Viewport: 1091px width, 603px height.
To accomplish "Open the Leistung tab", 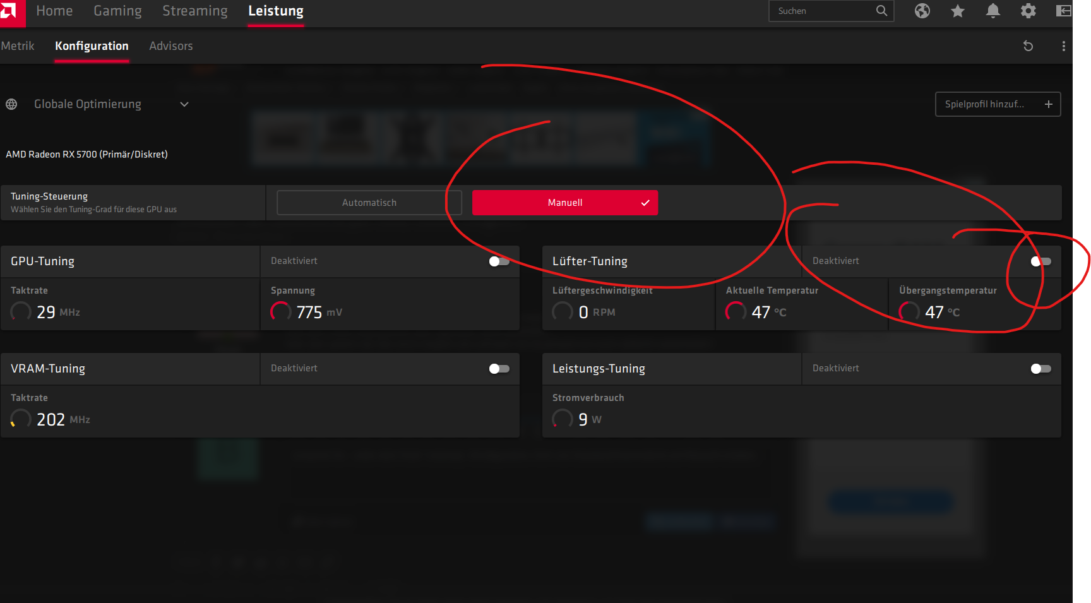I will click(x=276, y=11).
